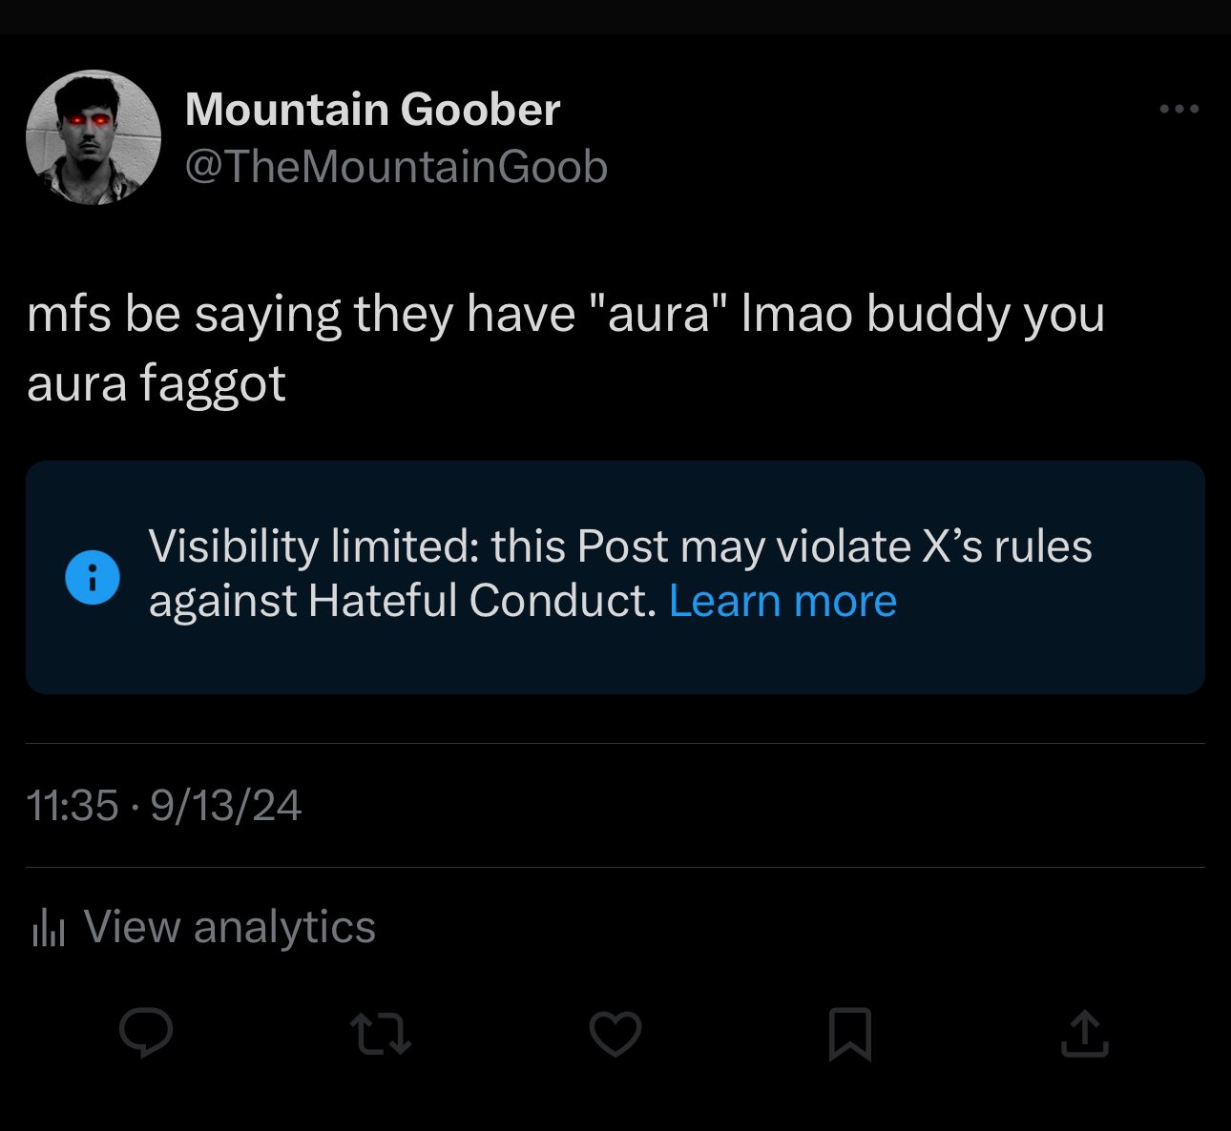Click "X's rules" text in the notice
The height and width of the screenshot is (1131, 1231).
1007,546
